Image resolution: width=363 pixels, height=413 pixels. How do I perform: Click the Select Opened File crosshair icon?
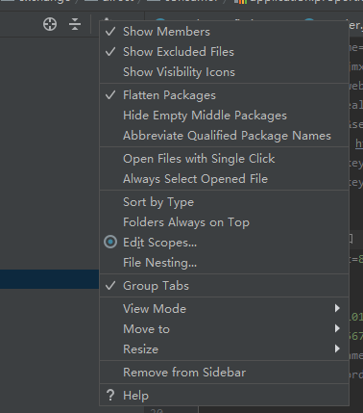pyautogui.click(x=50, y=24)
